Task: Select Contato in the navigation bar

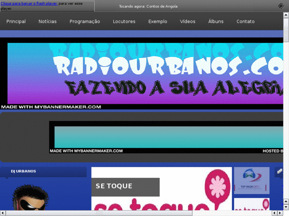Action: coord(246,21)
